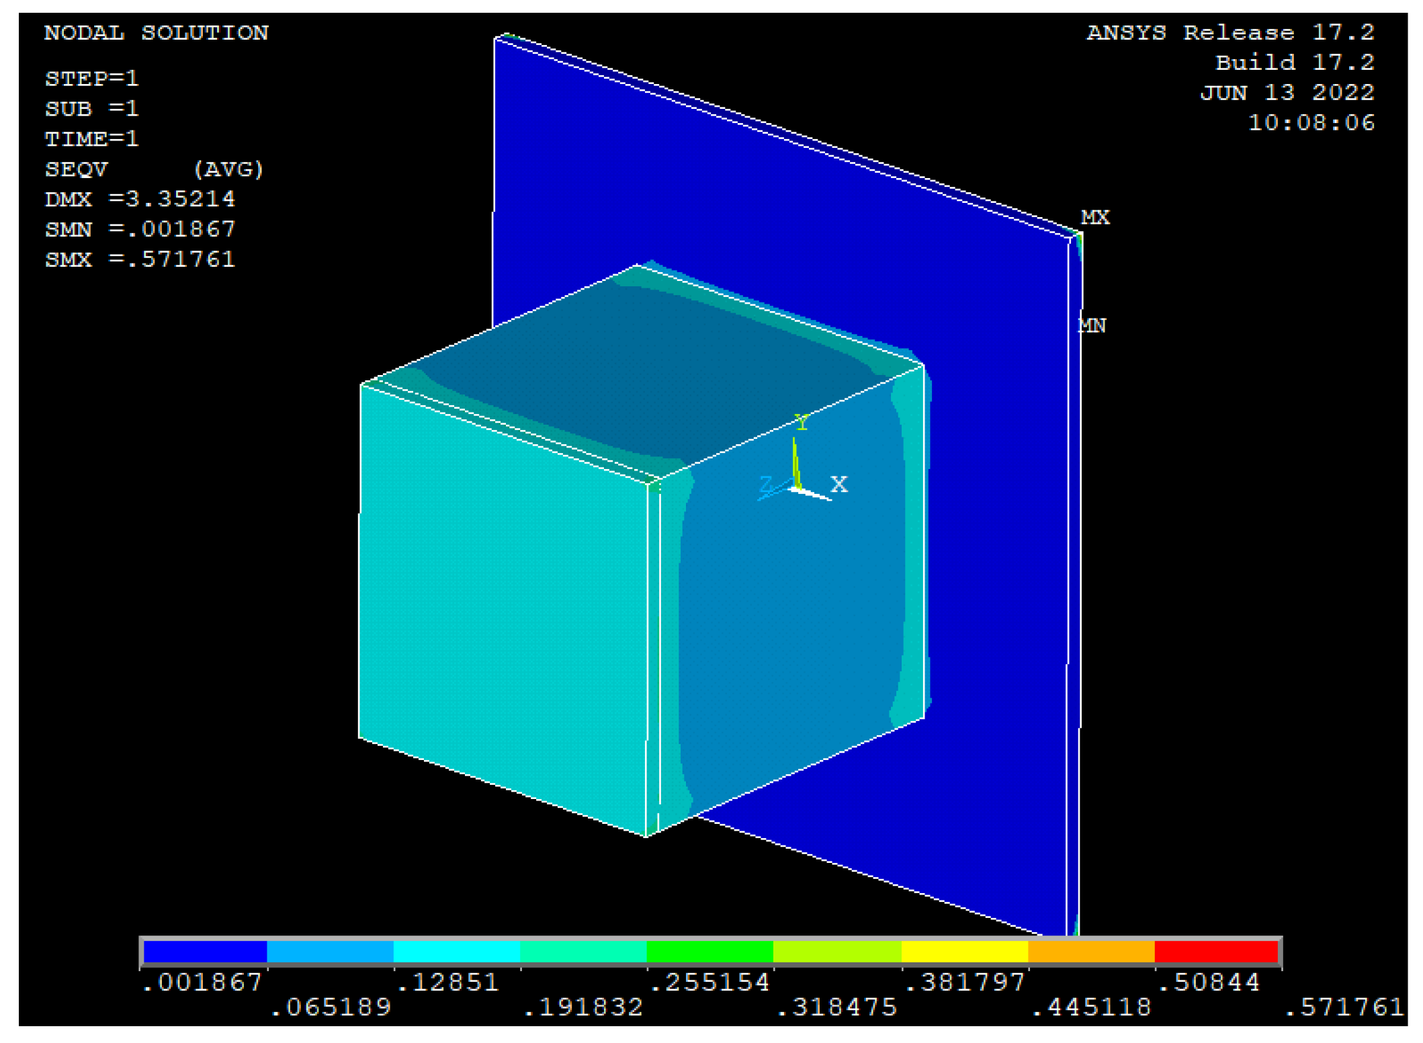Click the X axis triad label
Screen dimensions: 1423x1043
(x=838, y=485)
